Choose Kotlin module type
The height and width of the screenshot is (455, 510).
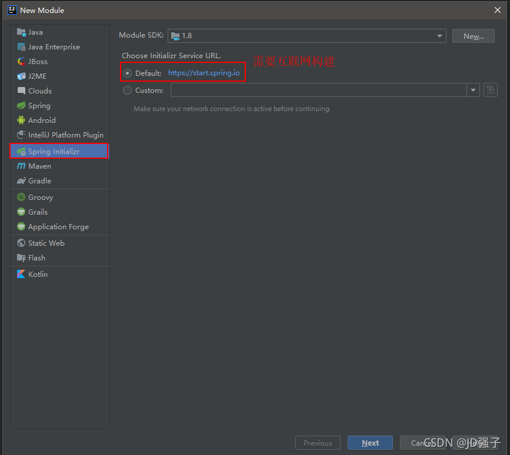(x=60, y=274)
